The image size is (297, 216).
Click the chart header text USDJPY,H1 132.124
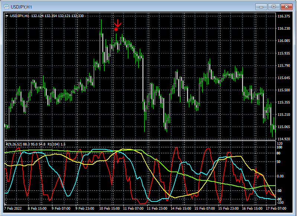point(27,16)
